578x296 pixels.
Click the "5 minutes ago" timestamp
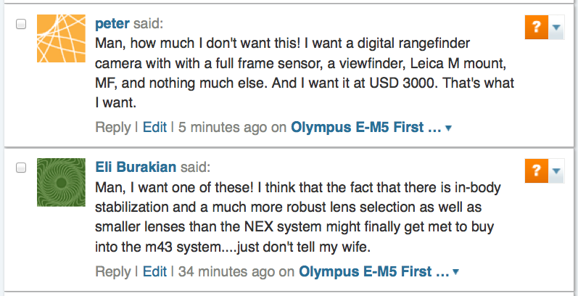click(x=223, y=128)
